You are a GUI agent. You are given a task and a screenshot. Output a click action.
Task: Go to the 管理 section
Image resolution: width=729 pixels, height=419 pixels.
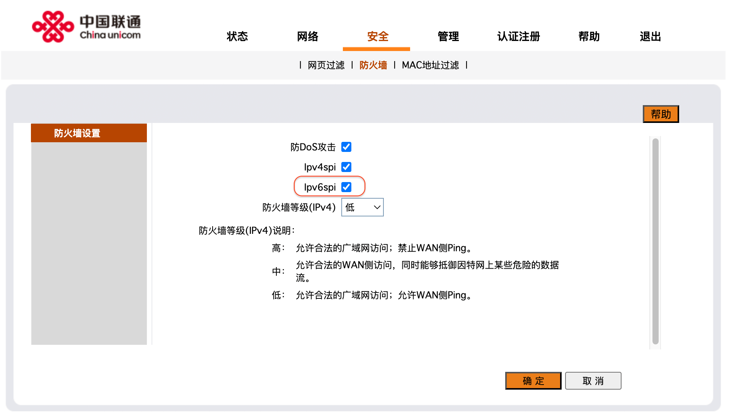[x=448, y=37]
